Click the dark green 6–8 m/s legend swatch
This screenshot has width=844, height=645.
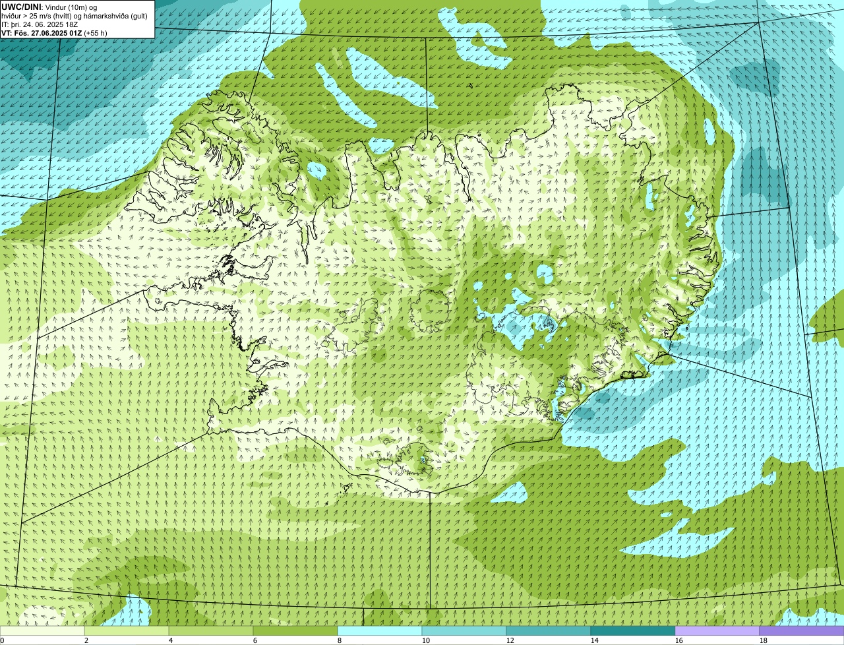(x=295, y=631)
